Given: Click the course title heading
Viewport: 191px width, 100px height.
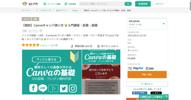Looking at the screenshot, I should [x=60, y=25].
